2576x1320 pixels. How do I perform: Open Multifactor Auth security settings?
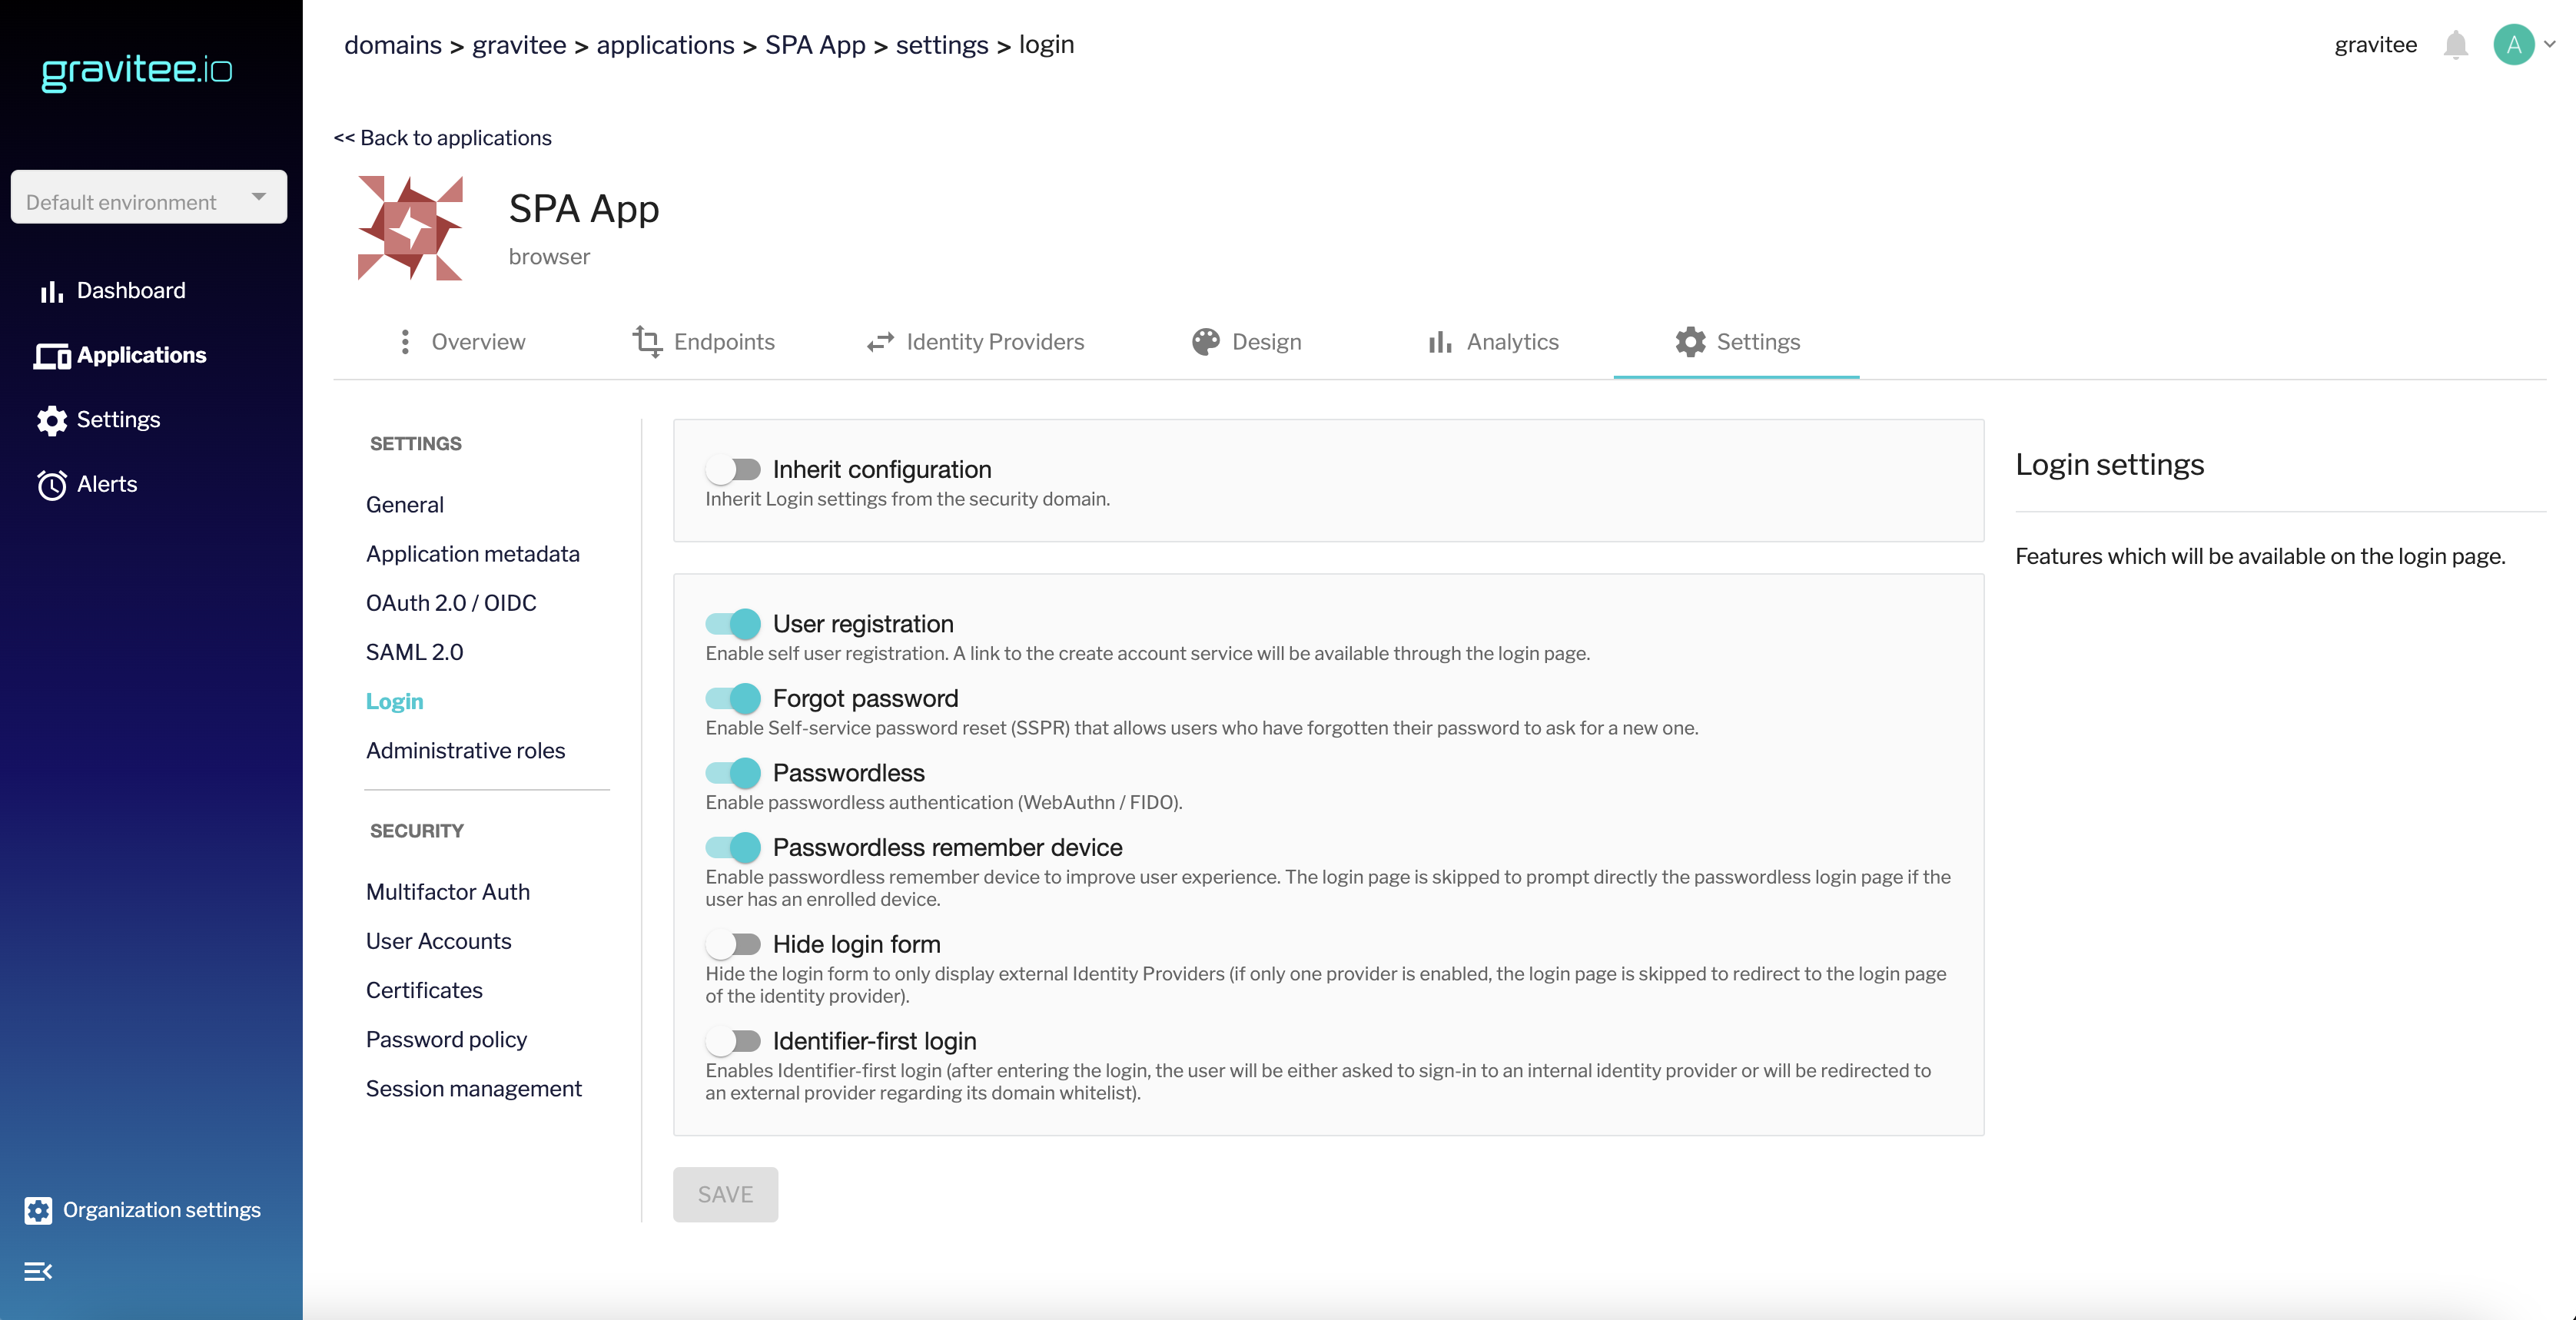[447, 892]
